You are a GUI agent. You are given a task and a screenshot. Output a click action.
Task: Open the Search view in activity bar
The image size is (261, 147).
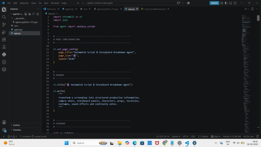pos(4,17)
